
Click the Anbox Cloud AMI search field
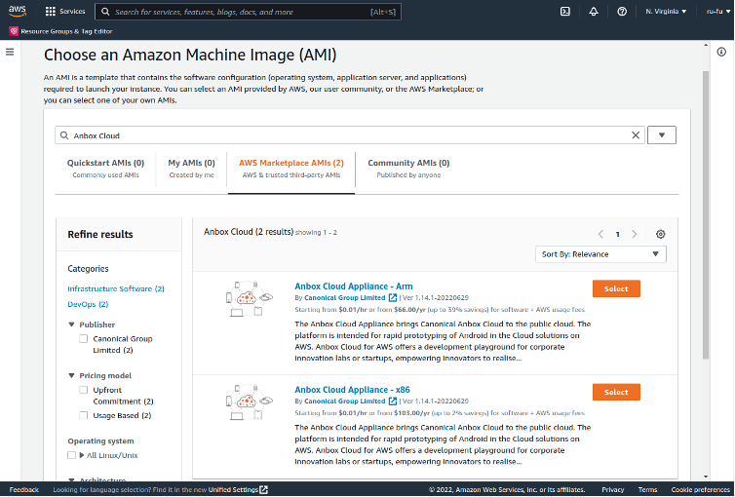350,135
